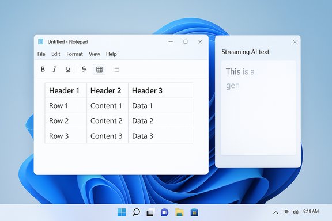The width and height of the screenshot is (332, 221).
Task: Click the Data 3 cell
Action: pyautogui.click(x=160, y=136)
